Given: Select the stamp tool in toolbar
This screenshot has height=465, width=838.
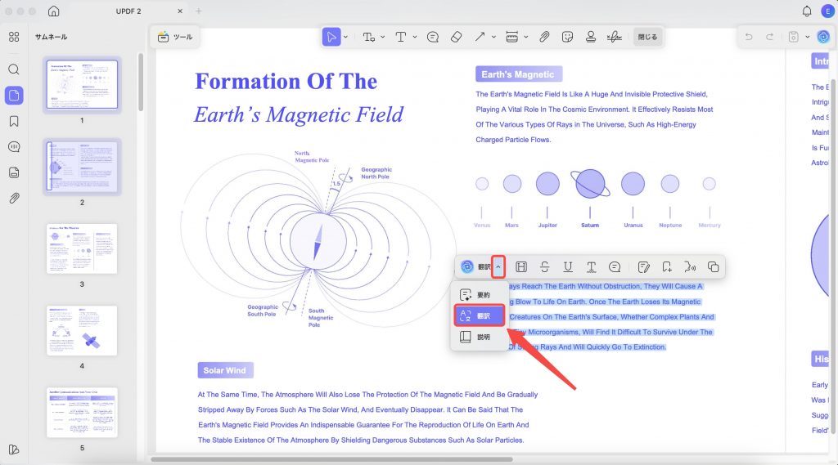Looking at the screenshot, I should 591,37.
